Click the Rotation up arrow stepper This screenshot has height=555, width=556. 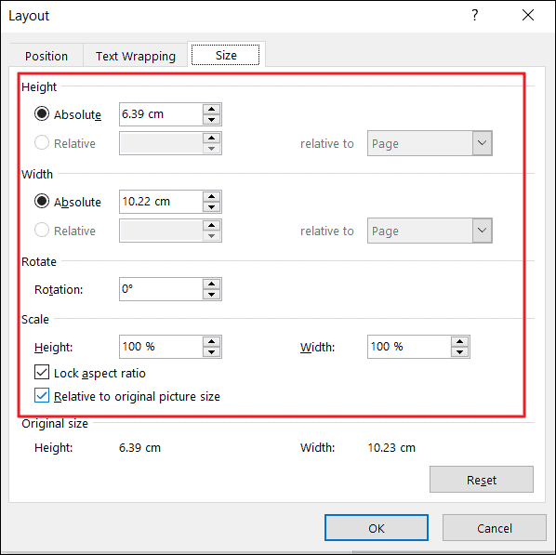click(x=212, y=284)
